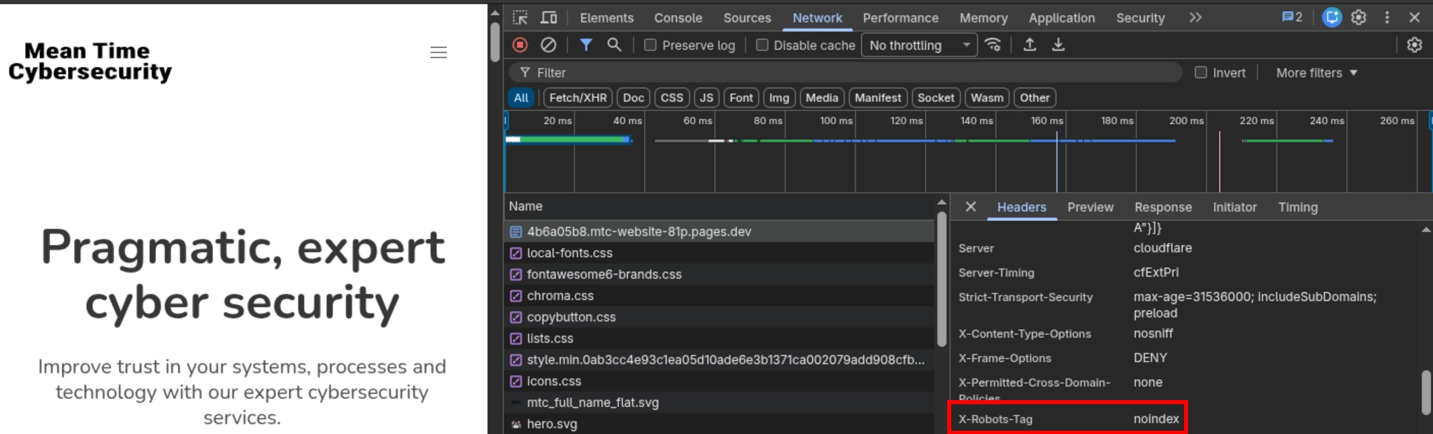Viewport: 1433px width, 434px height.
Task: Select the mtc_full_name_flat.svg request
Action: tap(719, 402)
